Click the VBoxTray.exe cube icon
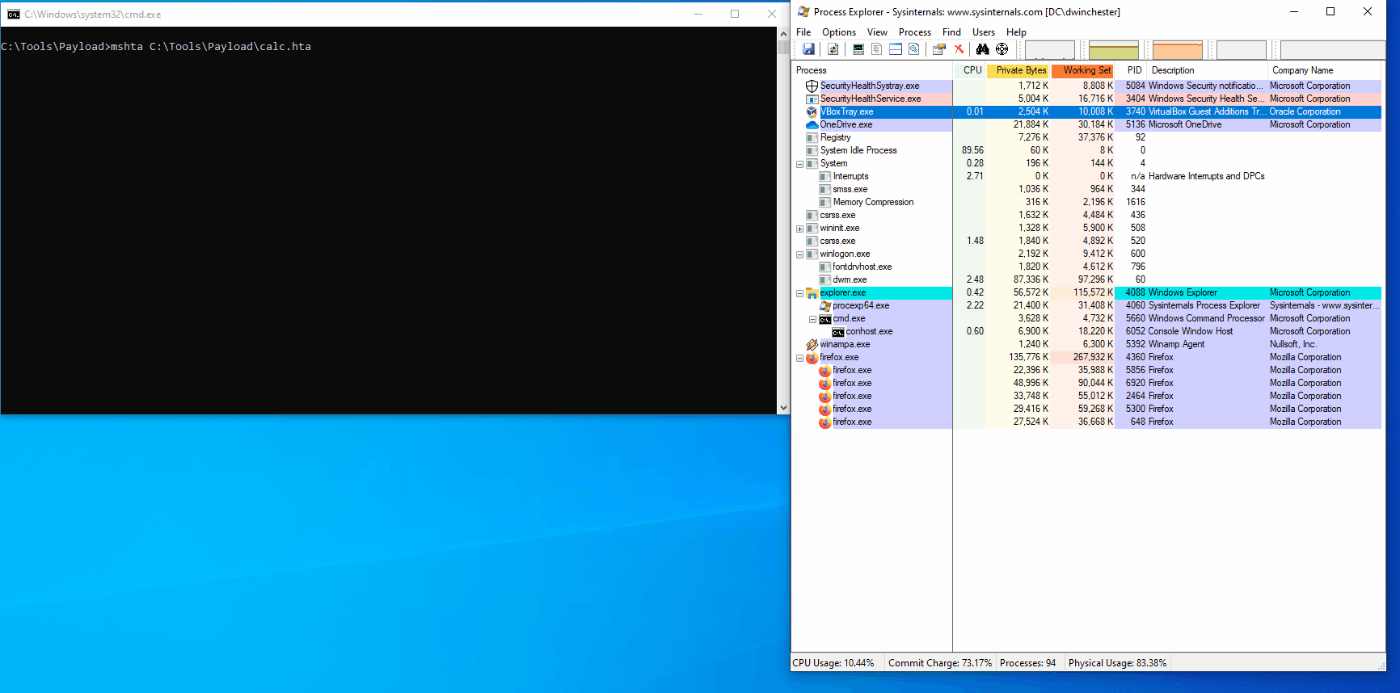The image size is (1400, 693). [x=812, y=111]
